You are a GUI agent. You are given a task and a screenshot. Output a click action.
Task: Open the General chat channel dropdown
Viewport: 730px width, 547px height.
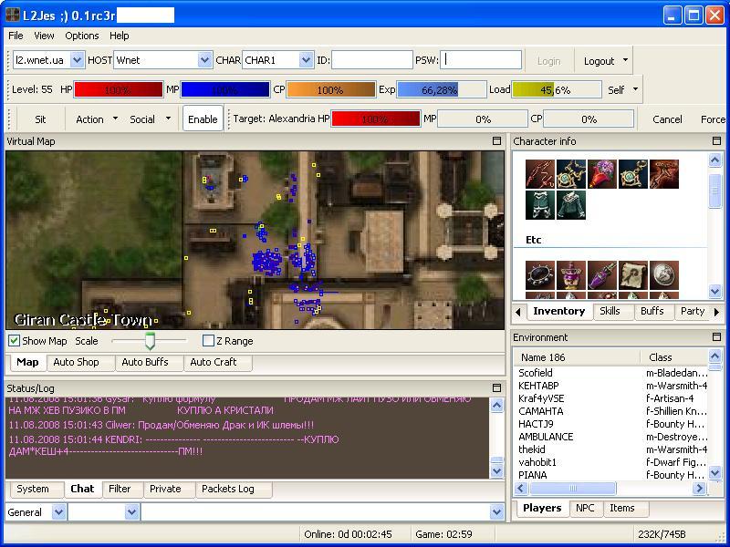click(x=58, y=512)
